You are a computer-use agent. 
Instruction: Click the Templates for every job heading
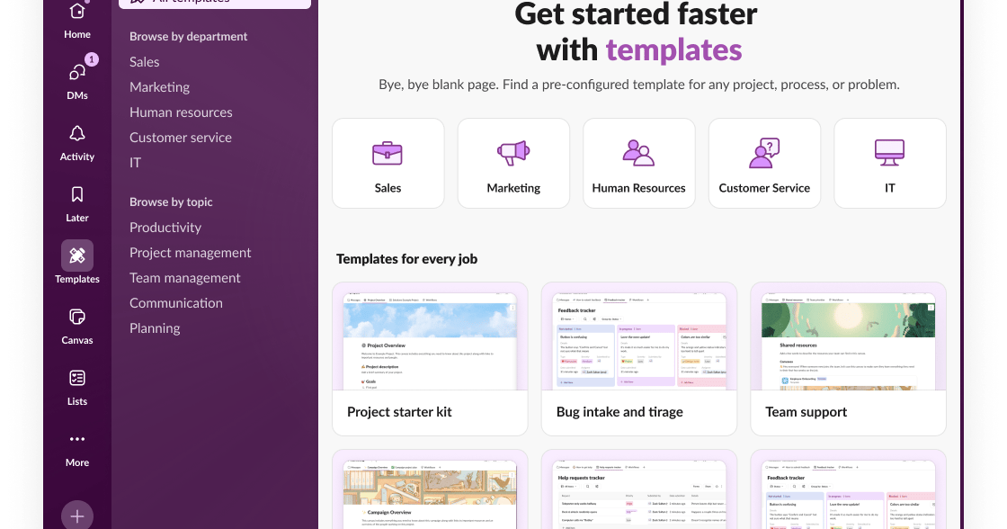406,259
